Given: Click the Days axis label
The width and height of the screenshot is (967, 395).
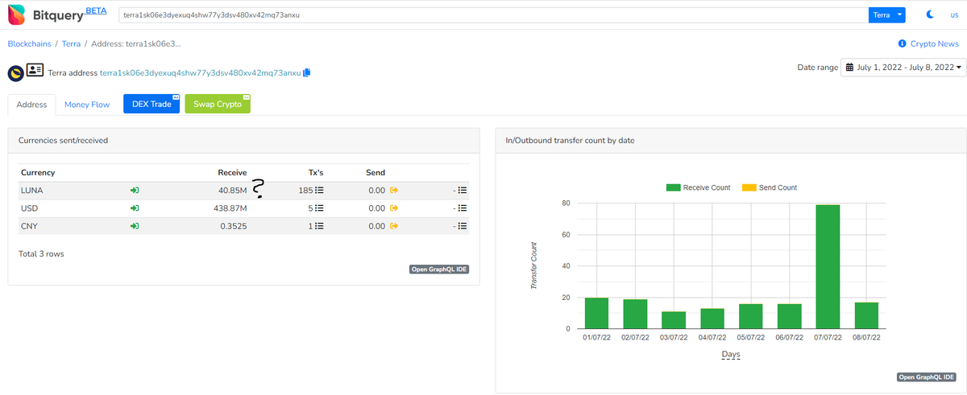Looking at the screenshot, I should tap(731, 354).
